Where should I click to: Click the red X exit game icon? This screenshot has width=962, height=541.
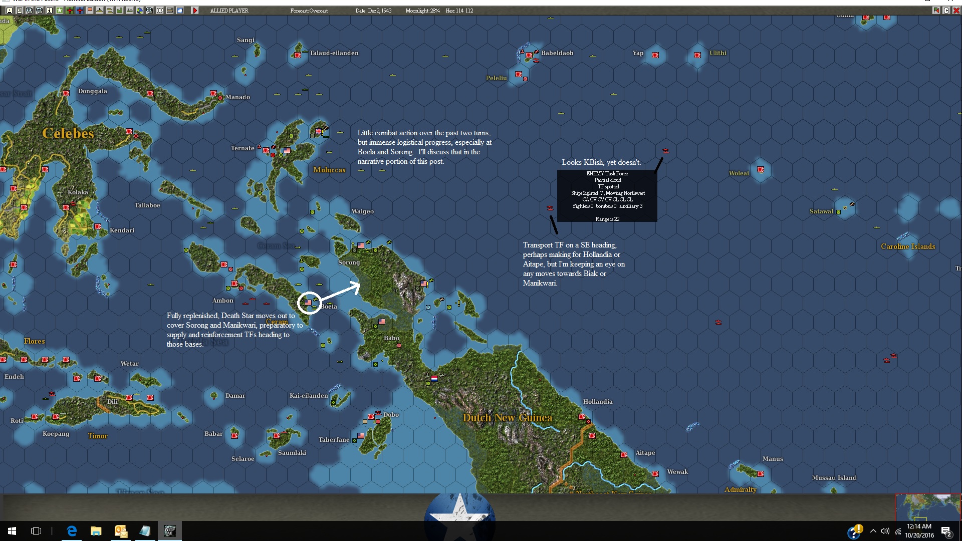956,10
